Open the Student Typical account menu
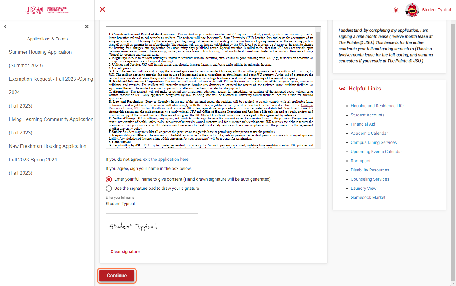Viewport: 456px width, 286px height. click(x=436, y=10)
